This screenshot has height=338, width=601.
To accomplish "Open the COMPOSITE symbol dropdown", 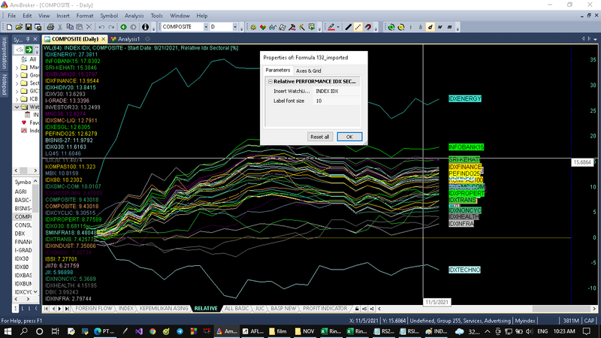I will 205,27.
